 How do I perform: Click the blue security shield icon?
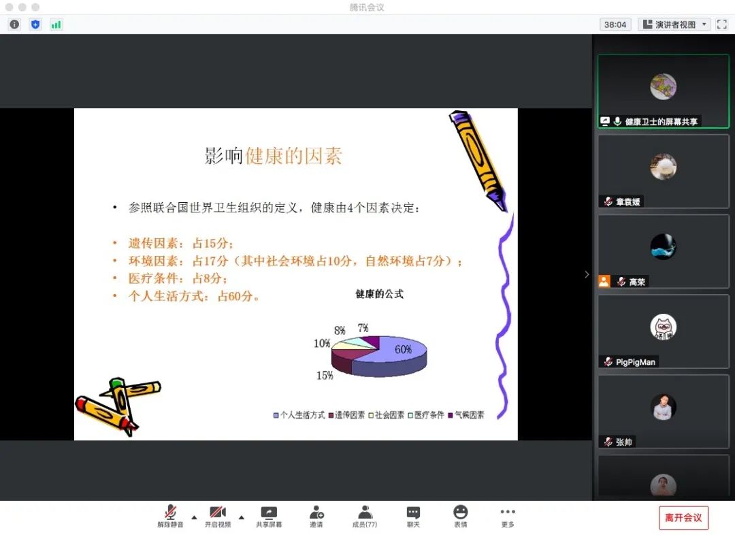[35, 25]
